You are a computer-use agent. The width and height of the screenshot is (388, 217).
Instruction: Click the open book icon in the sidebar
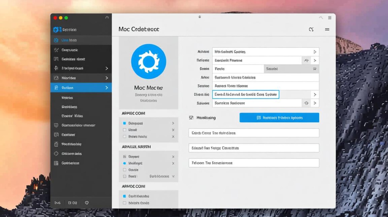coord(56,59)
